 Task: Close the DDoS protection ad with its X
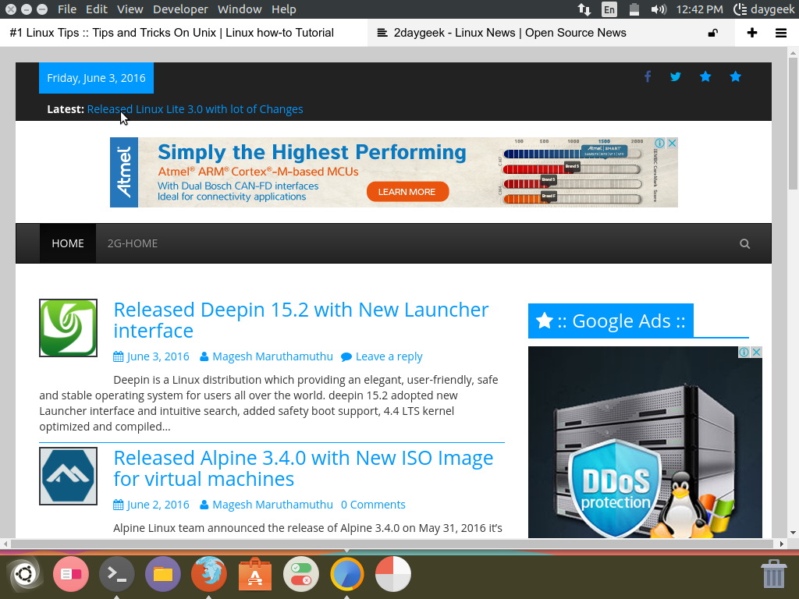click(x=757, y=352)
